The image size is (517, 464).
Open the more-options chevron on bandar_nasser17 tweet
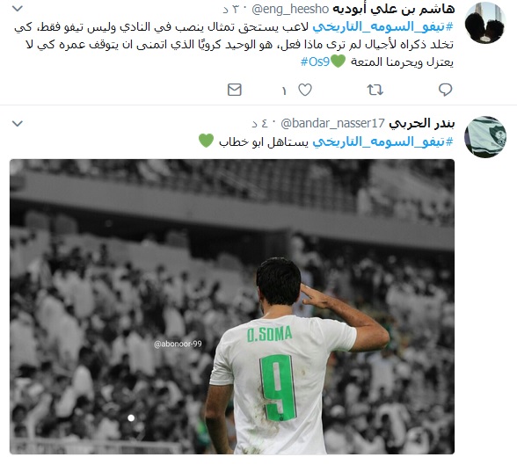tap(18, 124)
